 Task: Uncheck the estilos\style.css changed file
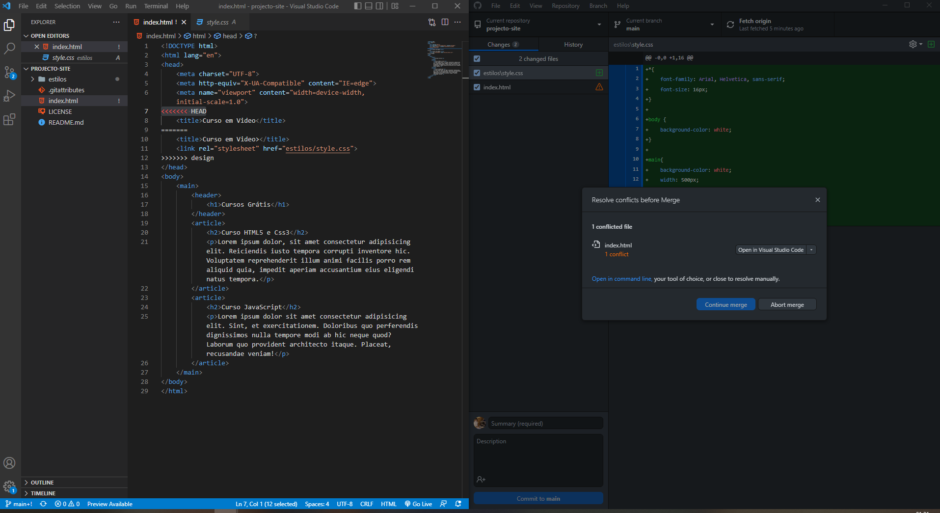[477, 73]
